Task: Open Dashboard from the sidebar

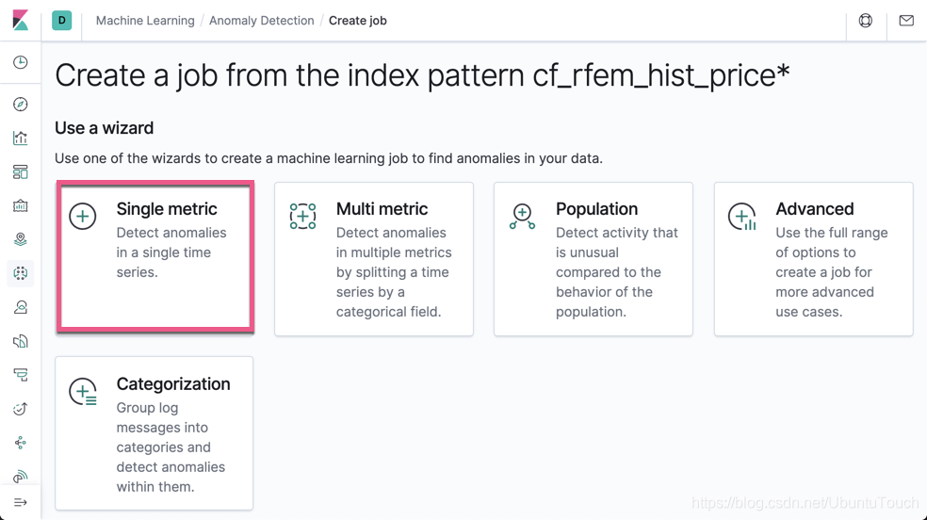Action: [20, 171]
